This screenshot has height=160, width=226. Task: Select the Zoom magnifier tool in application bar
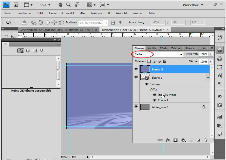click(68, 5)
